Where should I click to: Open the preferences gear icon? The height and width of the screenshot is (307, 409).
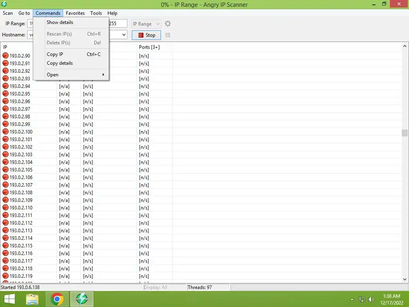pyautogui.click(x=168, y=24)
